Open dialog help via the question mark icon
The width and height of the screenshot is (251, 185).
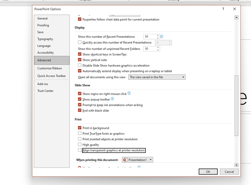click(x=223, y=9)
